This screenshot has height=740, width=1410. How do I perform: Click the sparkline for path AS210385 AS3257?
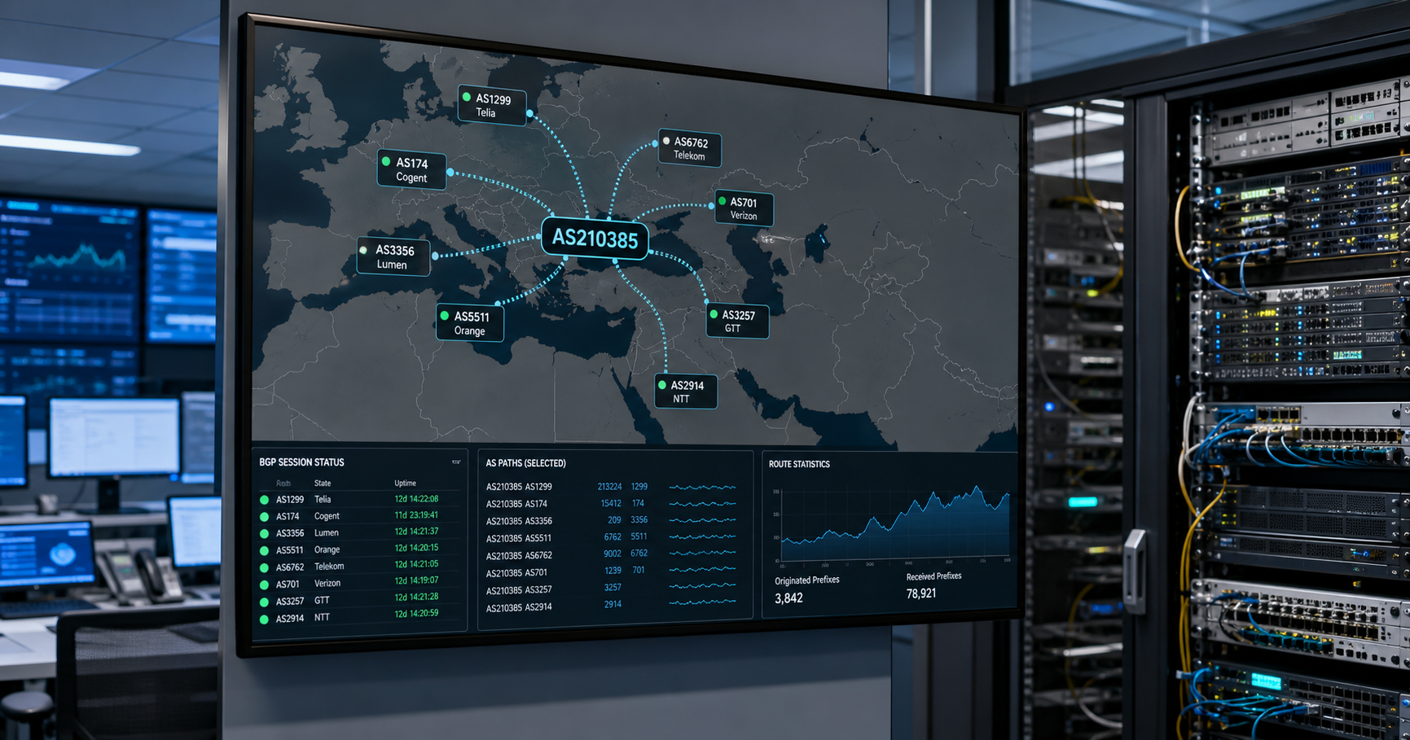702,586
